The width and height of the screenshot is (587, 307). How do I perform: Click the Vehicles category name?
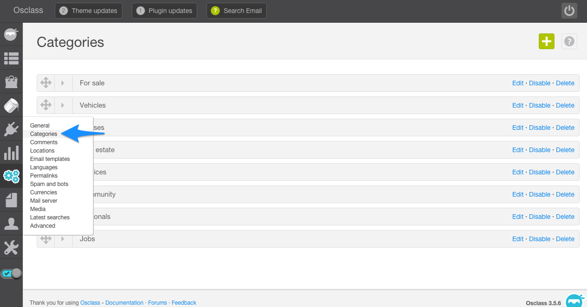click(x=93, y=105)
